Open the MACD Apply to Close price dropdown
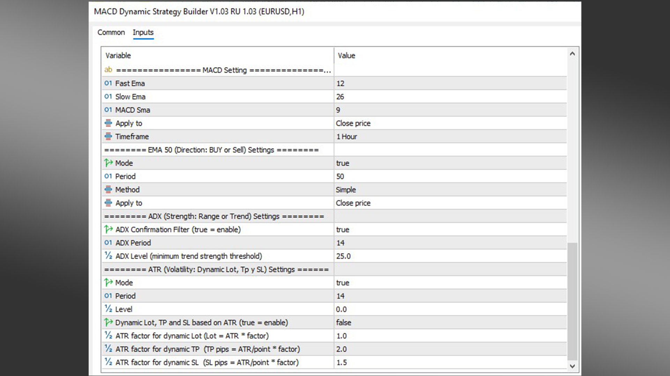Viewport: 670px width, 376px height. (x=353, y=123)
